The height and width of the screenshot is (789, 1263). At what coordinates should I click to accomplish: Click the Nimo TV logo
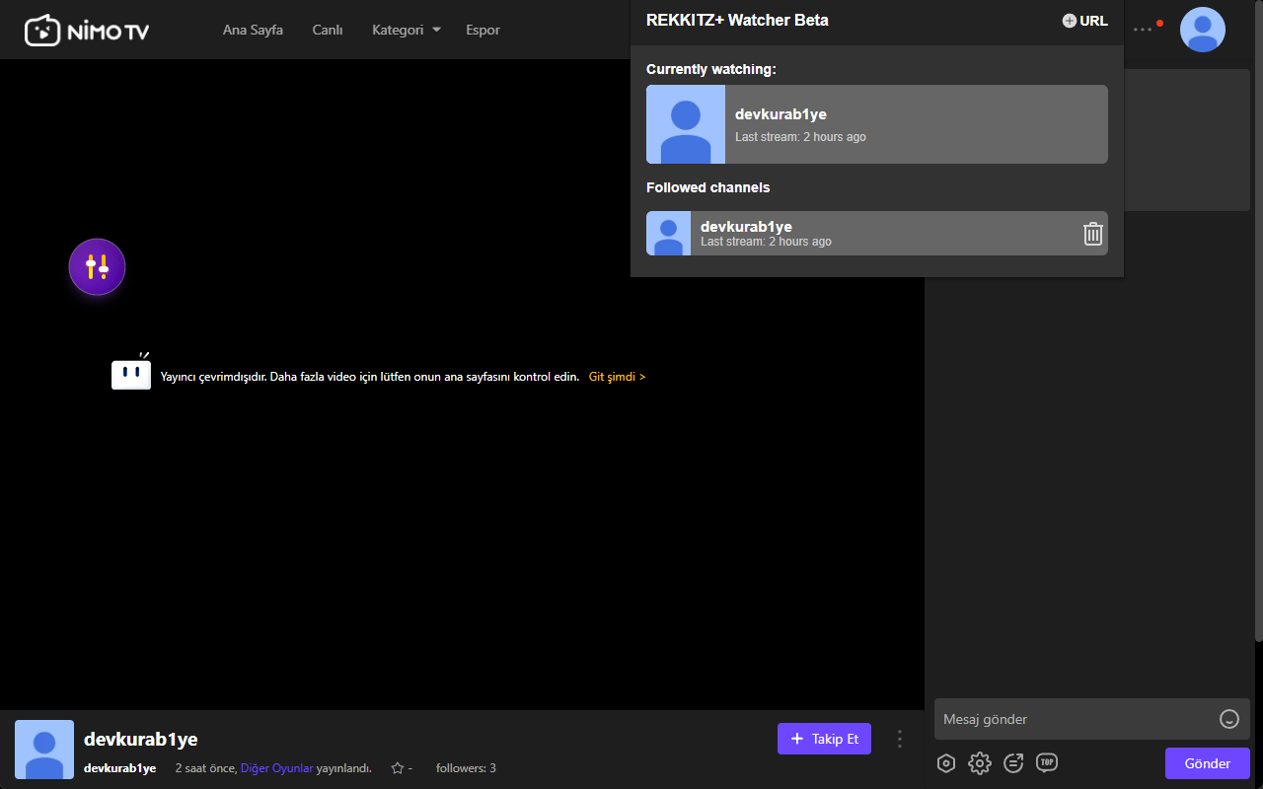pos(87,31)
